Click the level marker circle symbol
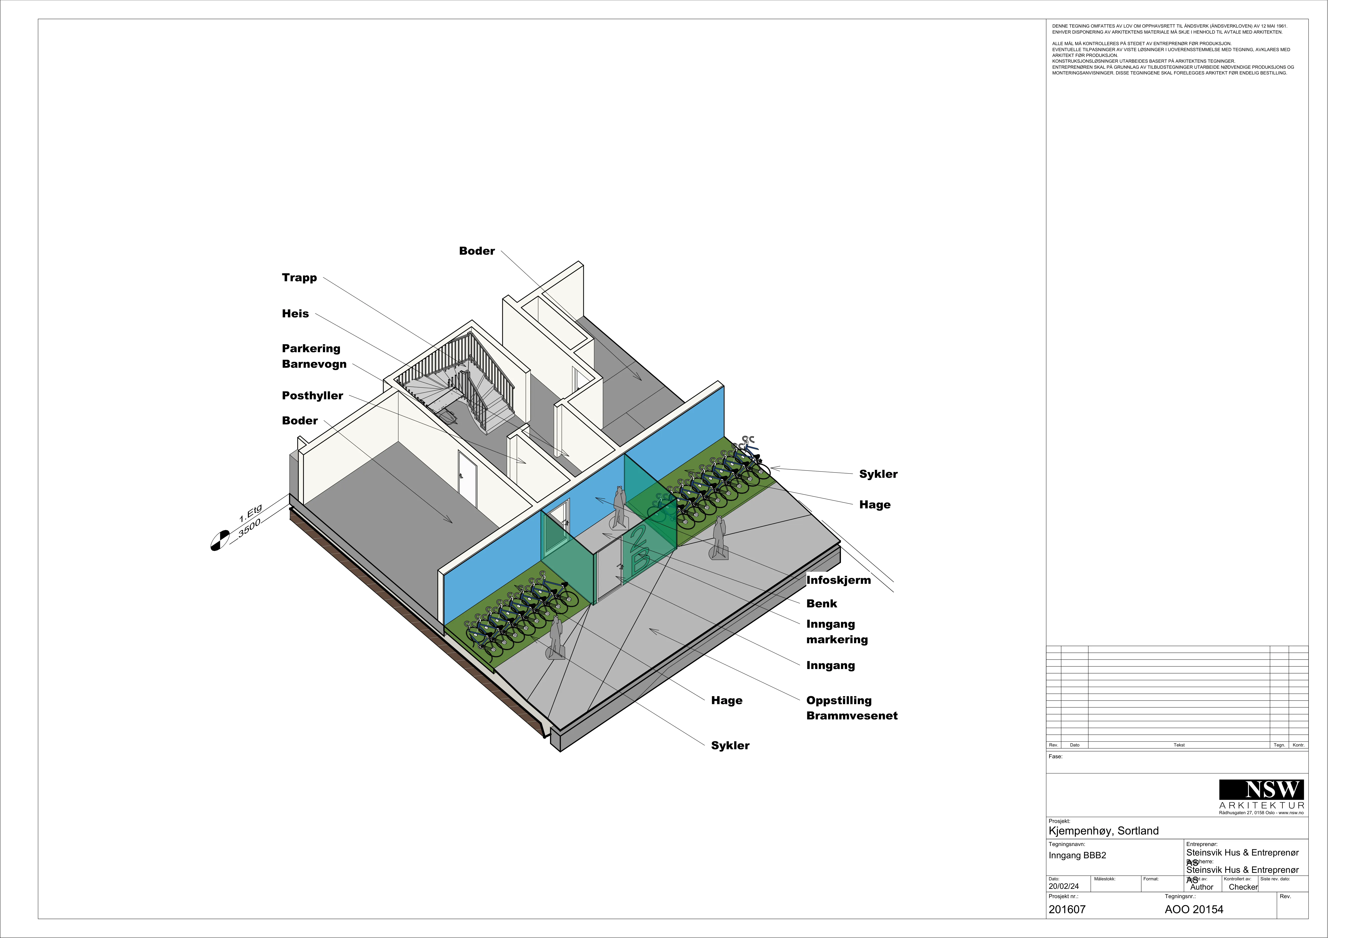 click(220, 540)
